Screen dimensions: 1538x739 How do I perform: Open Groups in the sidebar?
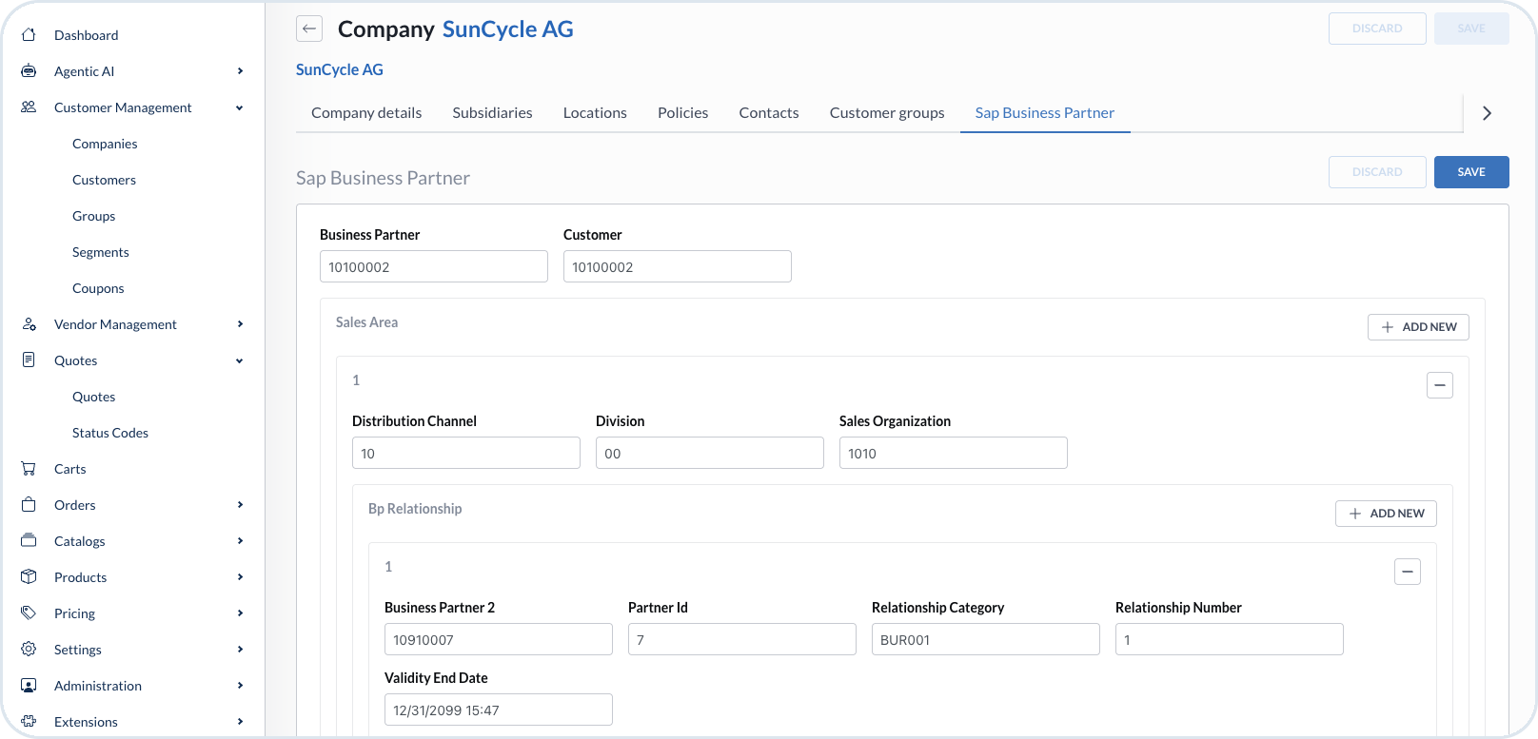pyautogui.click(x=93, y=216)
